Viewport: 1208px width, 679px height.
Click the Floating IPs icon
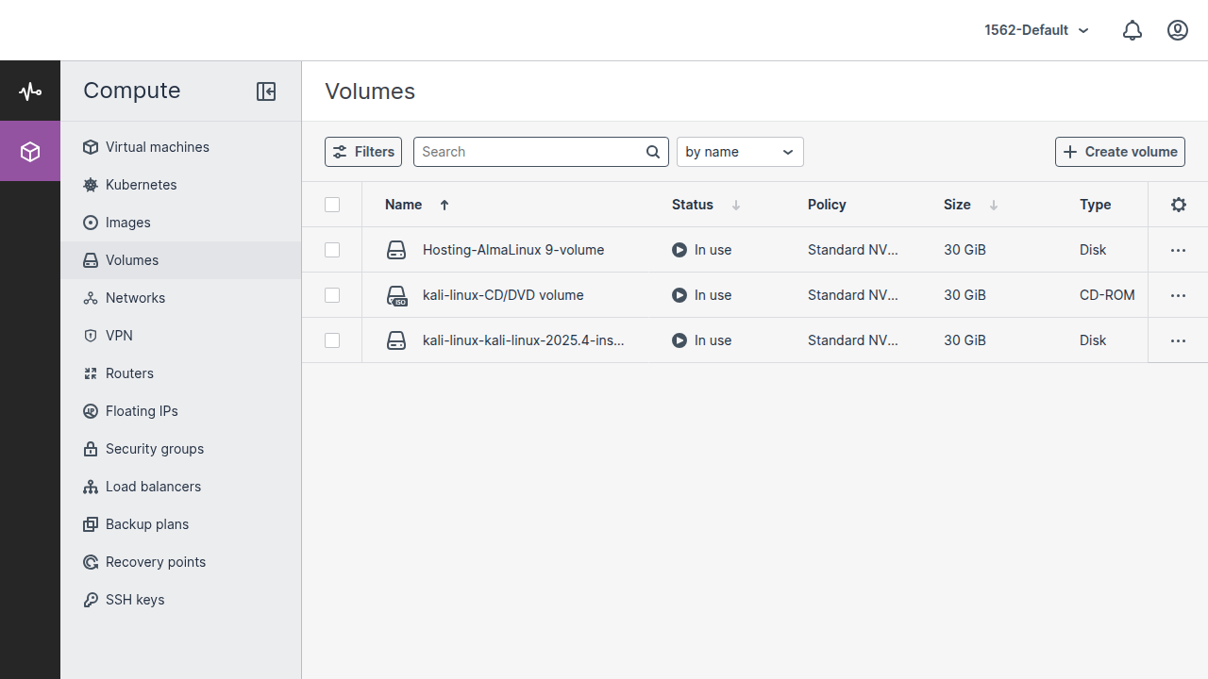pyautogui.click(x=91, y=411)
